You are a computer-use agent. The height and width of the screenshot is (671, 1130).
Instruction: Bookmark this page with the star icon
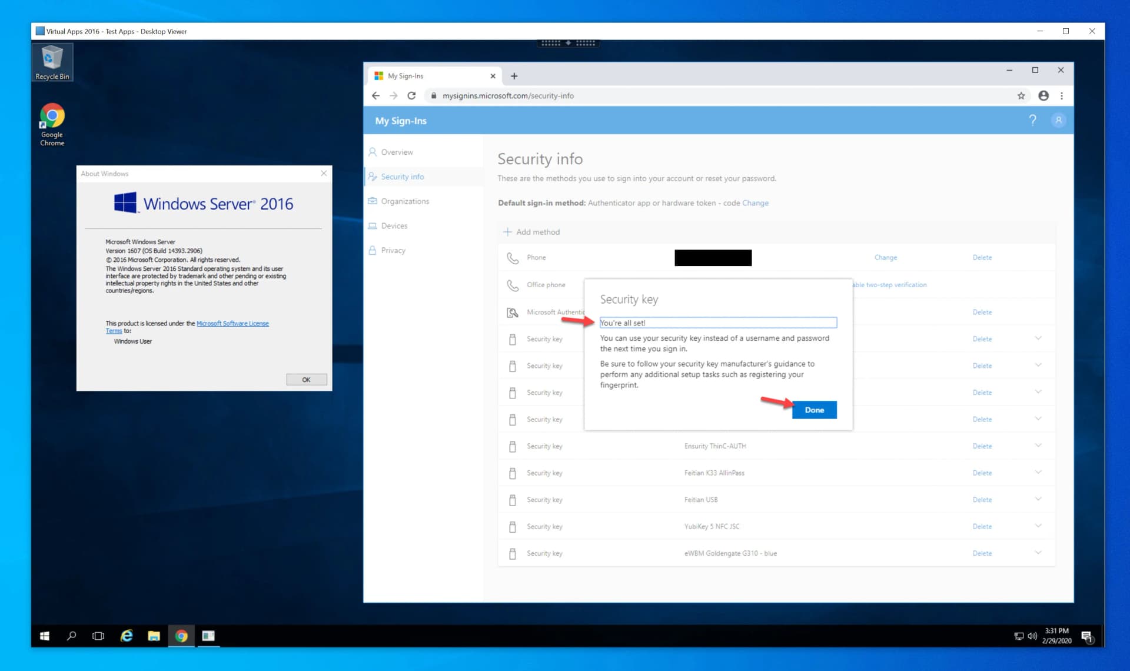pyautogui.click(x=1021, y=96)
